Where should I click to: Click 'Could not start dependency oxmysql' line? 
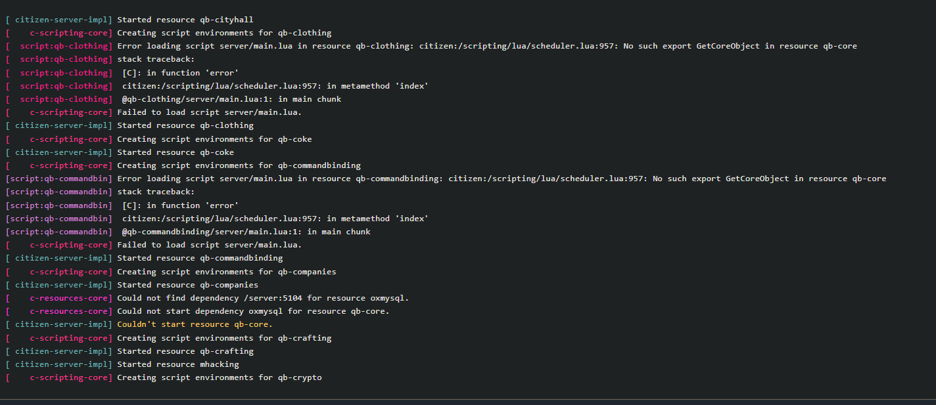(x=197, y=311)
